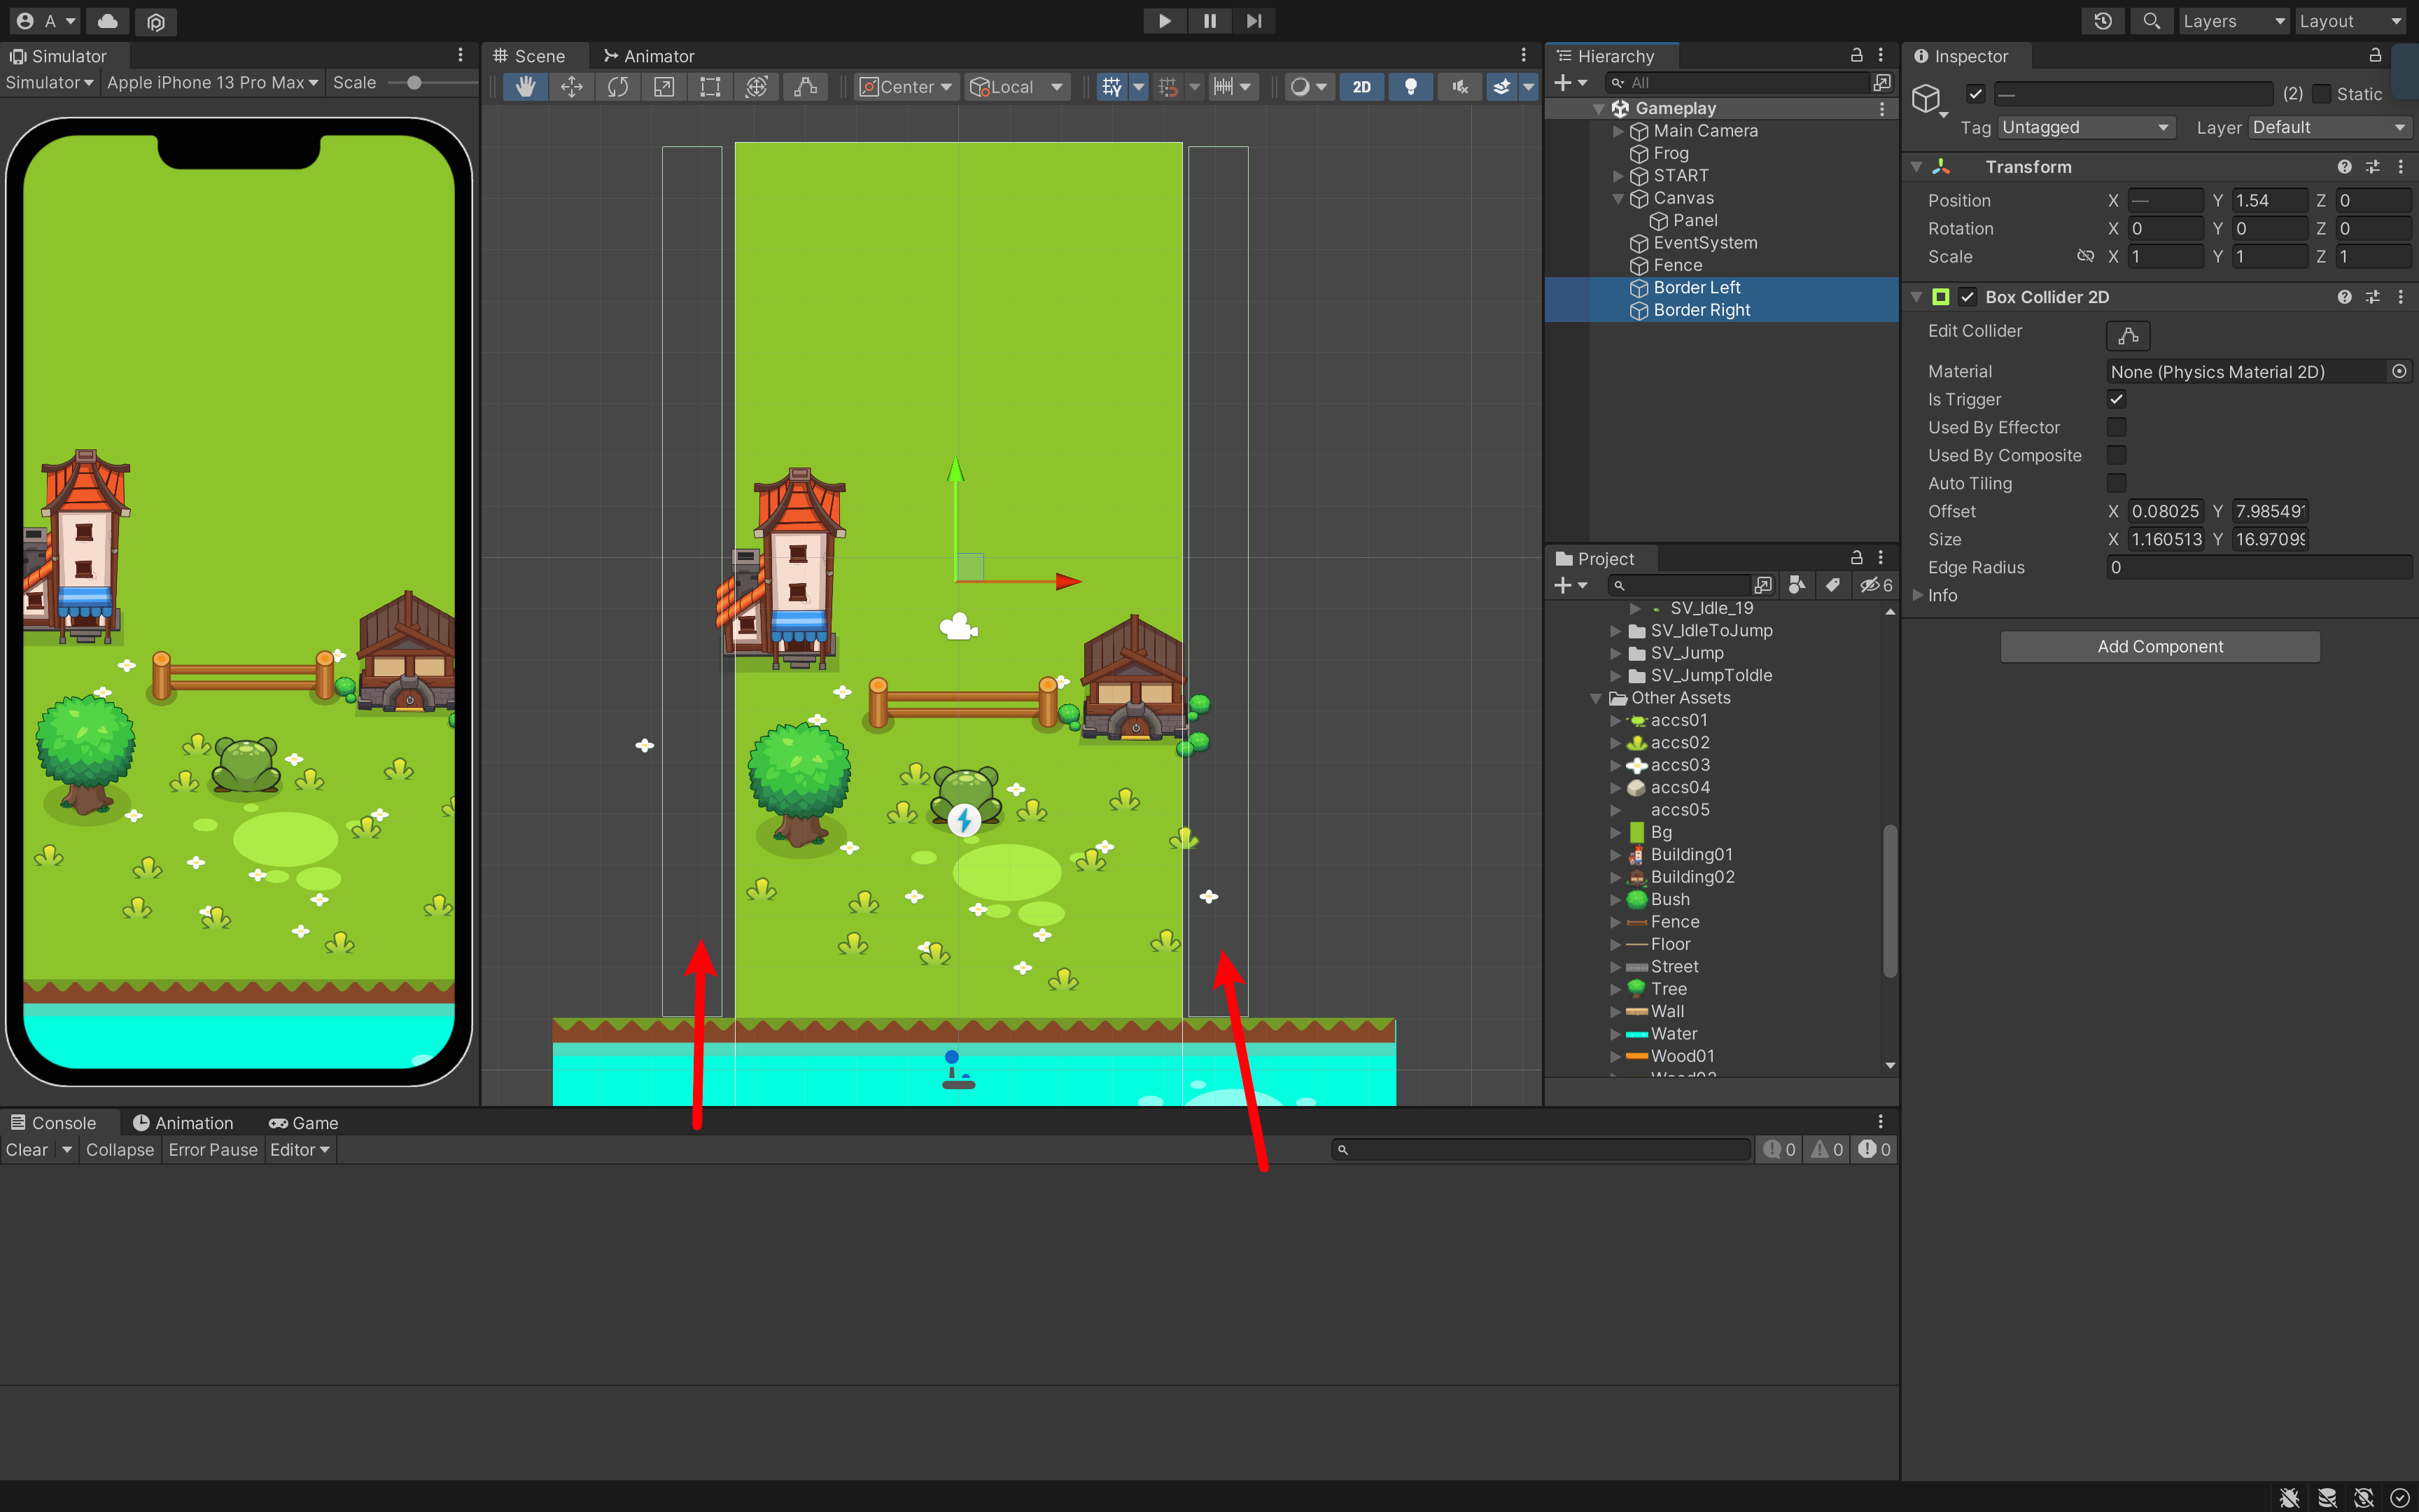Toggle scene effects icon
The width and height of the screenshot is (2419, 1512).
[1501, 87]
